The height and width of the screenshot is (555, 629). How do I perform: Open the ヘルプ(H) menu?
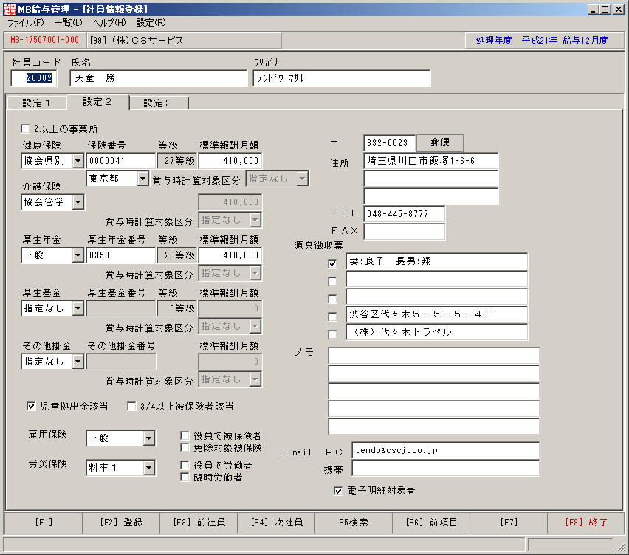coord(109,23)
